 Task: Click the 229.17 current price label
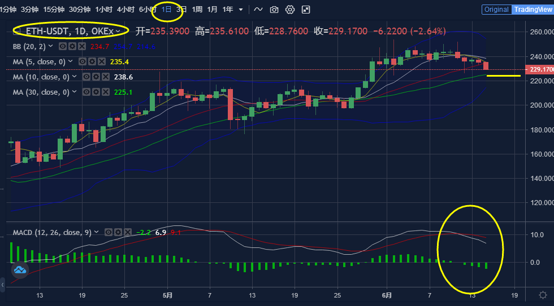pos(540,69)
